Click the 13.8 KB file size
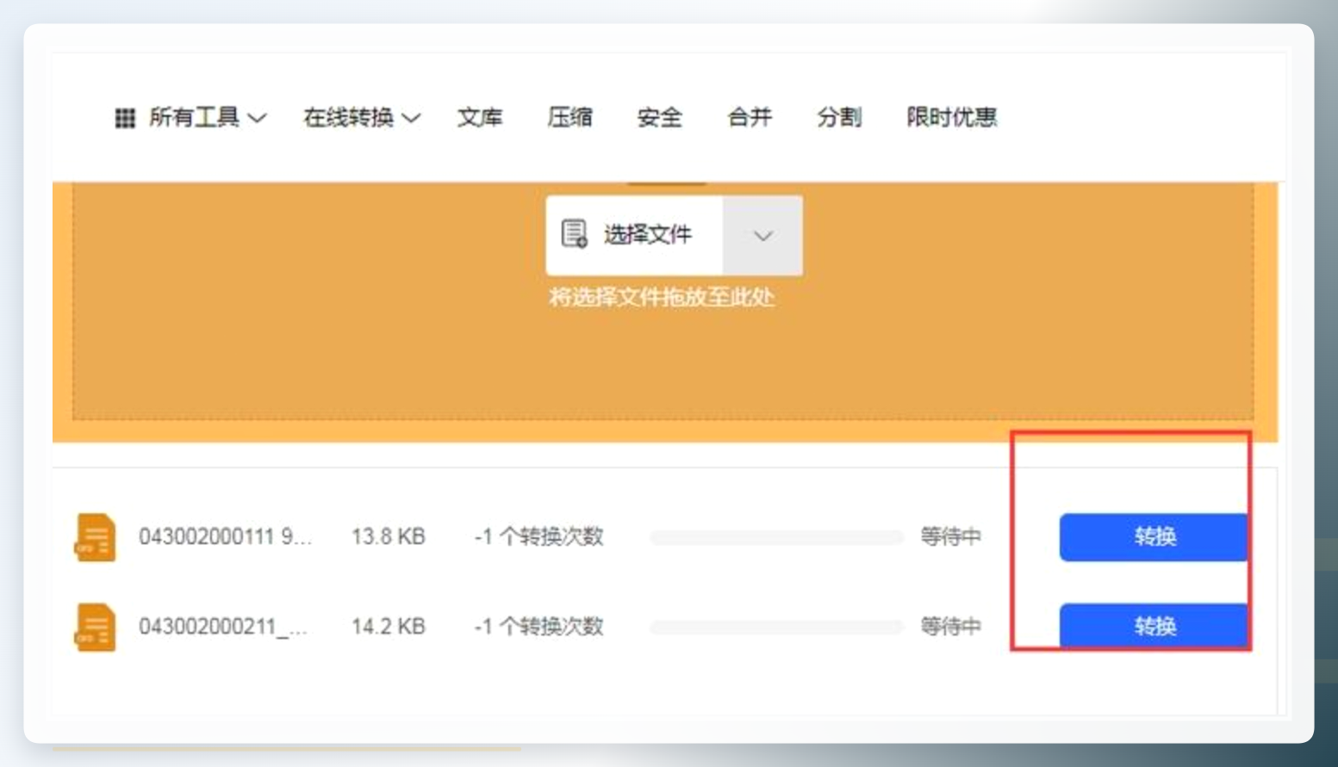The image size is (1338, 767). (x=389, y=536)
